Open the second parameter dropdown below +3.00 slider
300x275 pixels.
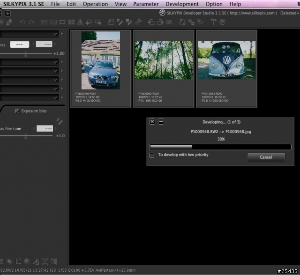tap(29, 62)
